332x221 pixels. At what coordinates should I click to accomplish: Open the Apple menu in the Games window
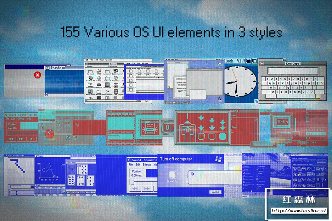(x=87, y=60)
